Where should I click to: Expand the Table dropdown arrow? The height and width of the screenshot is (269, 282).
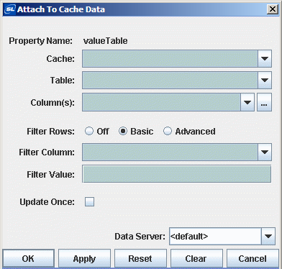265,80
